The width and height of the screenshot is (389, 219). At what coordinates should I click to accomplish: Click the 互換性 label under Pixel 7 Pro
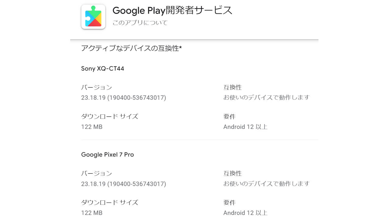coord(231,173)
